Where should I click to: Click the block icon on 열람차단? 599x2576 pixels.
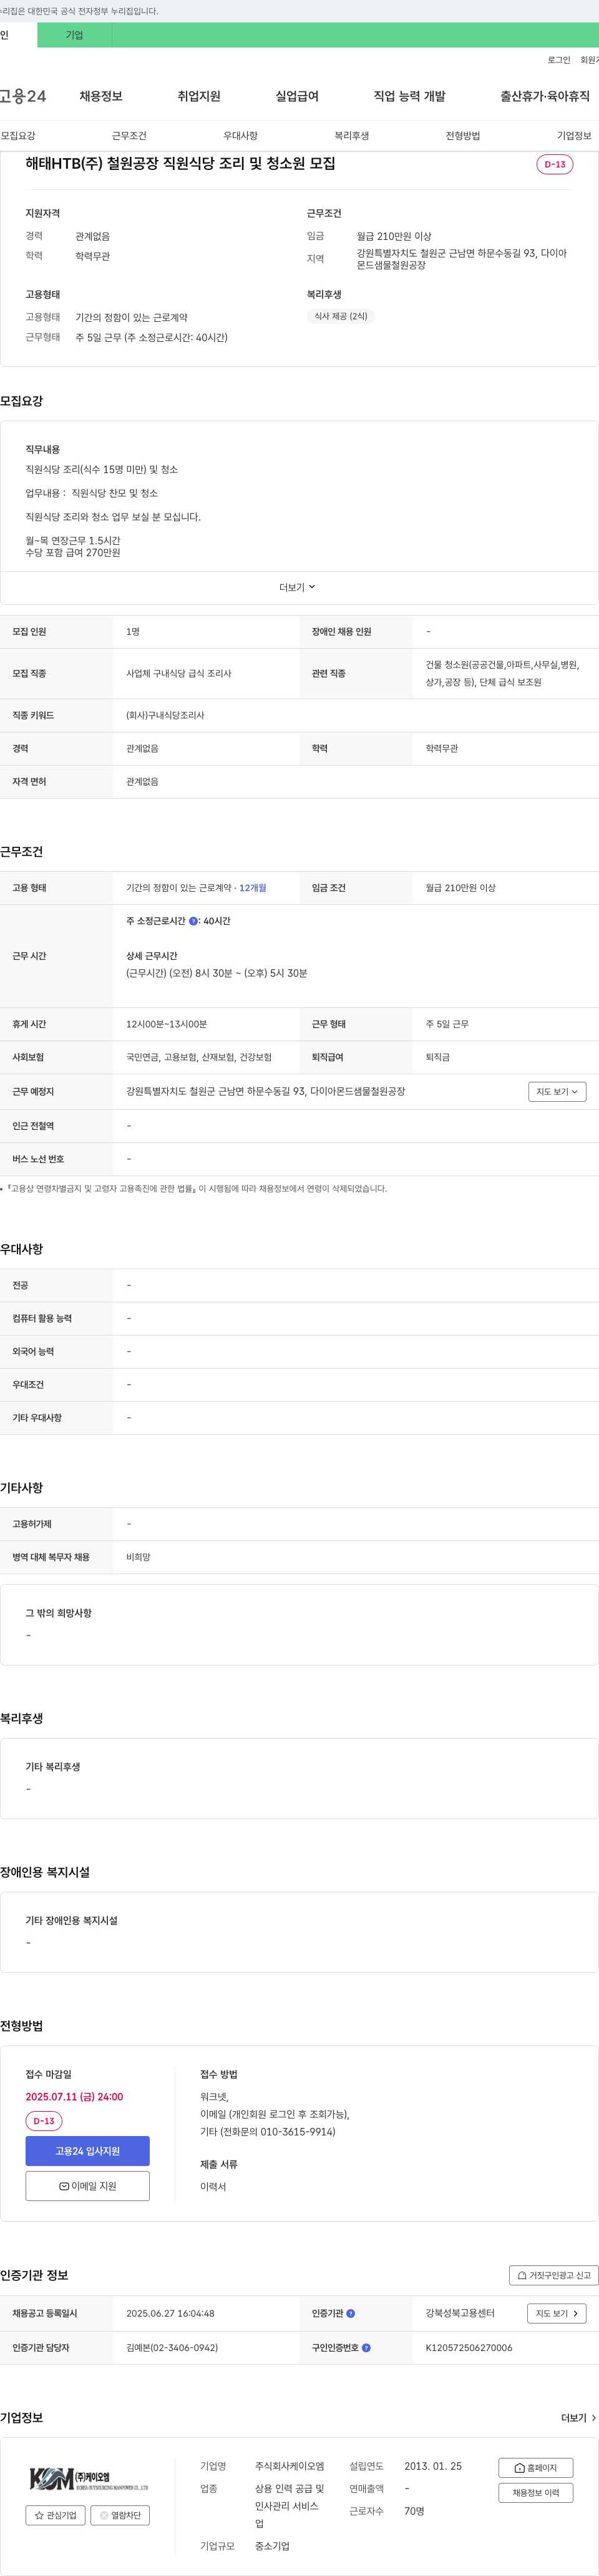pyautogui.click(x=104, y=2515)
